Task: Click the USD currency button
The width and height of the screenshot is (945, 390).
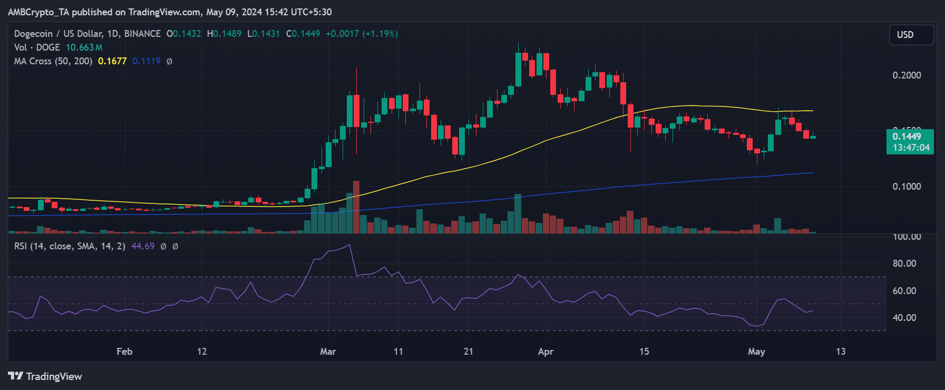Action: point(911,35)
